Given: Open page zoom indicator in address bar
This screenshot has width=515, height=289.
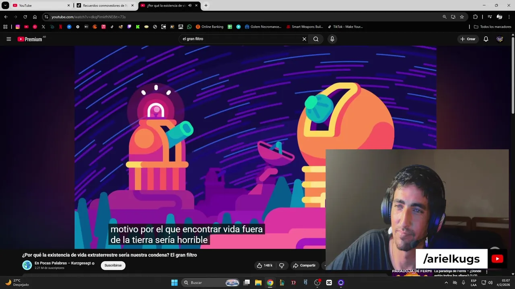Looking at the screenshot, I should [x=444, y=17].
